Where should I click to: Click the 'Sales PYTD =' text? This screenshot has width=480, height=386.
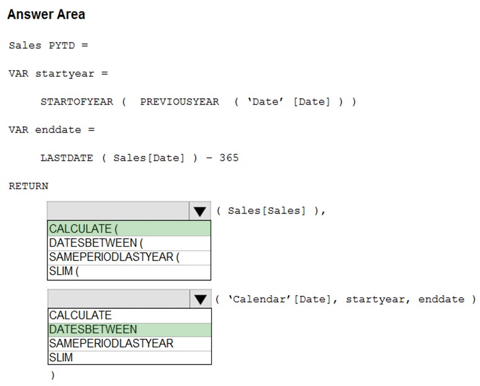pos(48,46)
